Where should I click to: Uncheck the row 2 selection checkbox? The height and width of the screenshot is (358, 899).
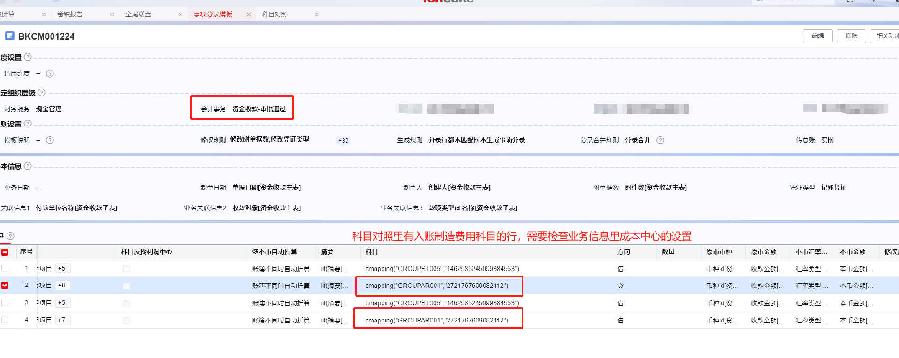tap(5, 286)
